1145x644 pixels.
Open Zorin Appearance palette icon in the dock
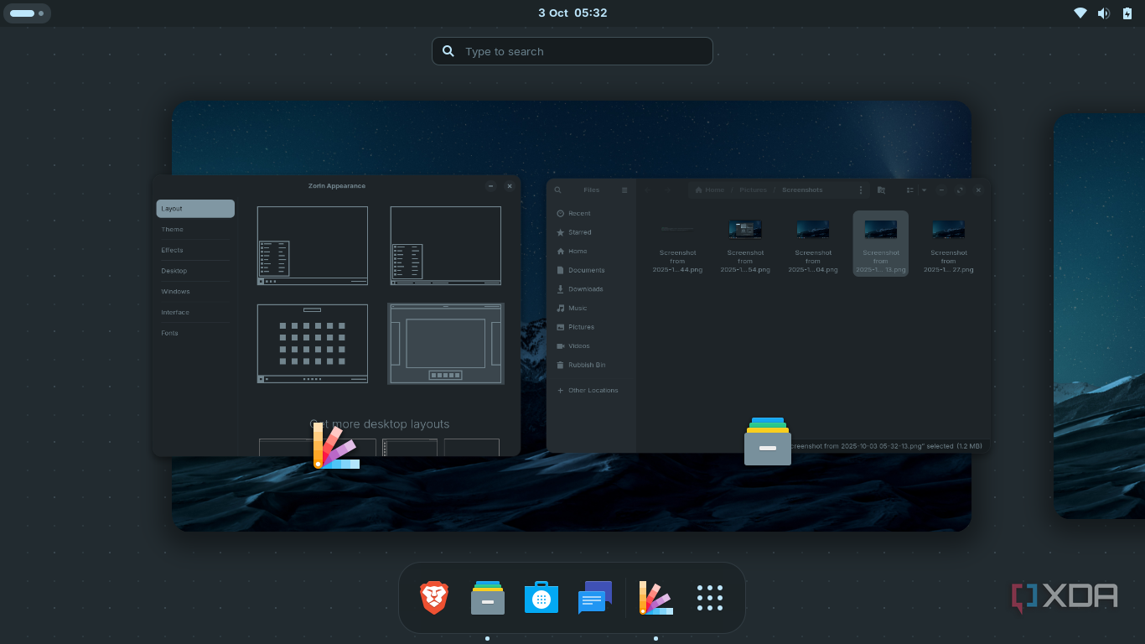click(655, 597)
